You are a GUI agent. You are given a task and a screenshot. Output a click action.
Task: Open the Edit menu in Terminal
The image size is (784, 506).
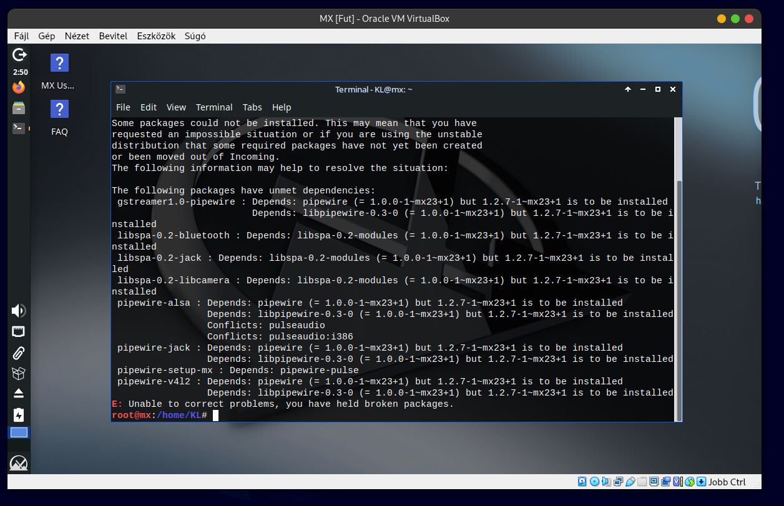149,107
